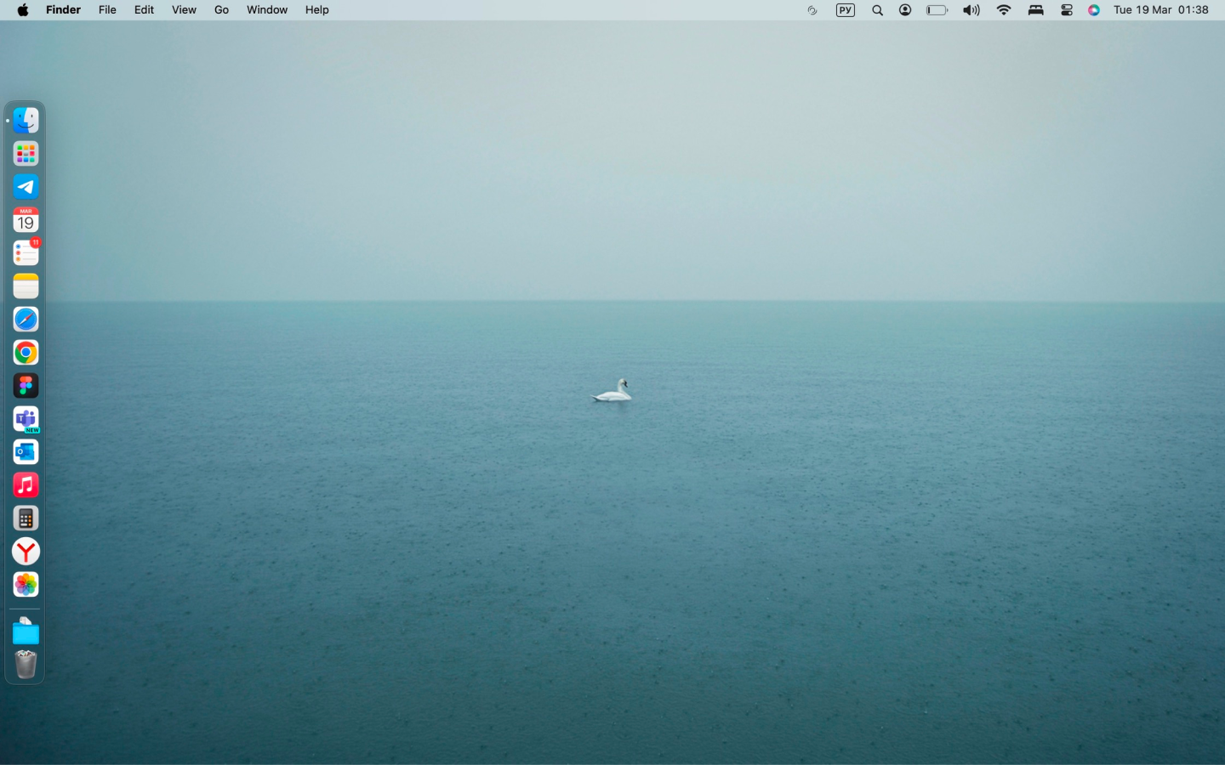Click the Wi-Fi status icon
The image size is (1225, 765).
tap(1004, 10)
